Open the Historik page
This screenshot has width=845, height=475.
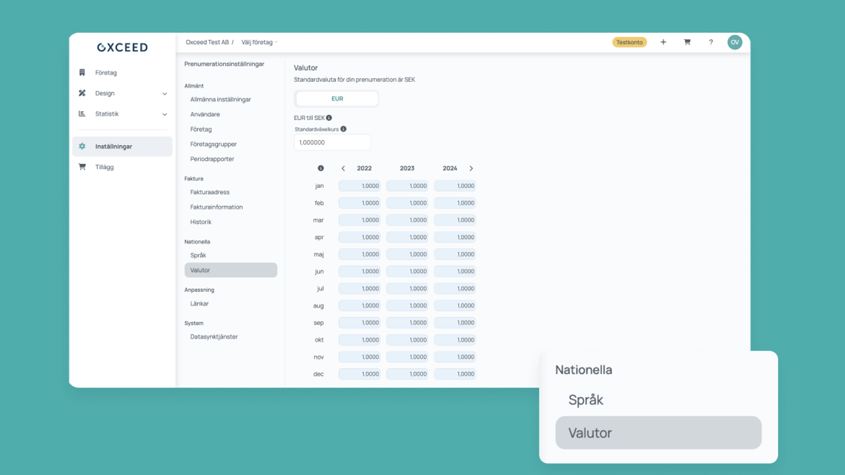(x=201, y=222)
